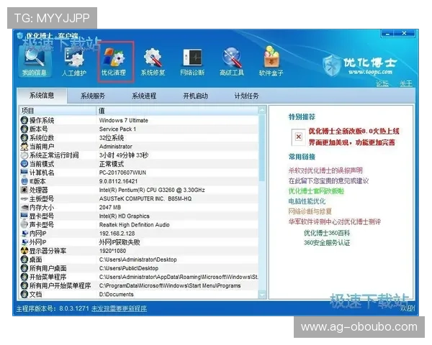
Task: Click the 系统正常运行时间 clock icon
Action: (24, 155)
